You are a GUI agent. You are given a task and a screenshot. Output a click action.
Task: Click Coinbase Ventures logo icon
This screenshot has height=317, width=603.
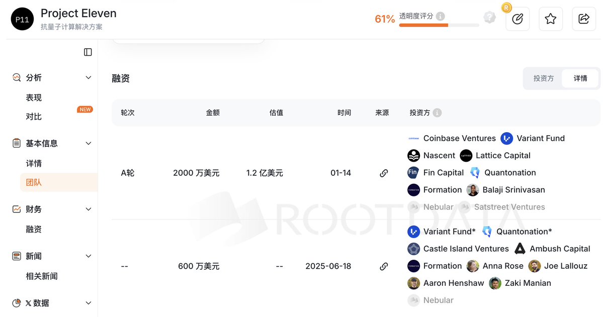click(413, 138)
